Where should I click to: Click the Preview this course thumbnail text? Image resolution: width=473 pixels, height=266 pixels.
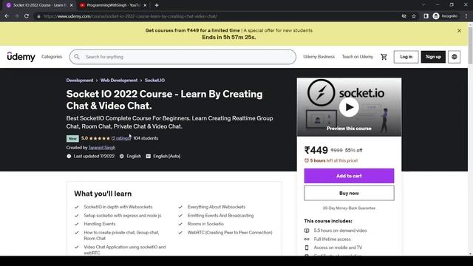(349, 129)
